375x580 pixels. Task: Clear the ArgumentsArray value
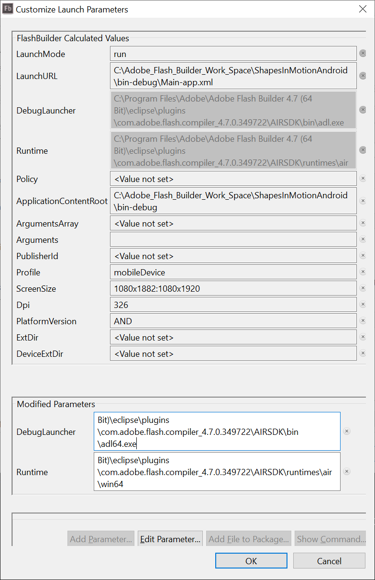363,223
